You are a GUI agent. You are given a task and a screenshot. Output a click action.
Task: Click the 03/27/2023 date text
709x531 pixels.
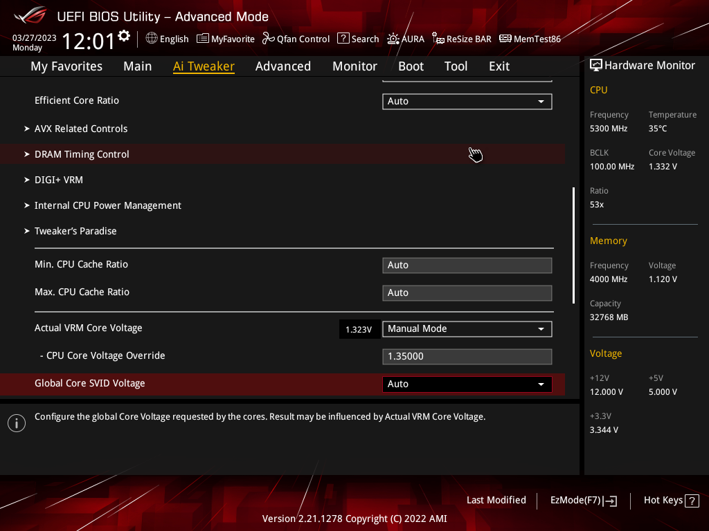coord(35,38)
